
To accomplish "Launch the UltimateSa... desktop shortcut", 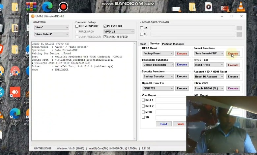I will (x=15, y=71).
